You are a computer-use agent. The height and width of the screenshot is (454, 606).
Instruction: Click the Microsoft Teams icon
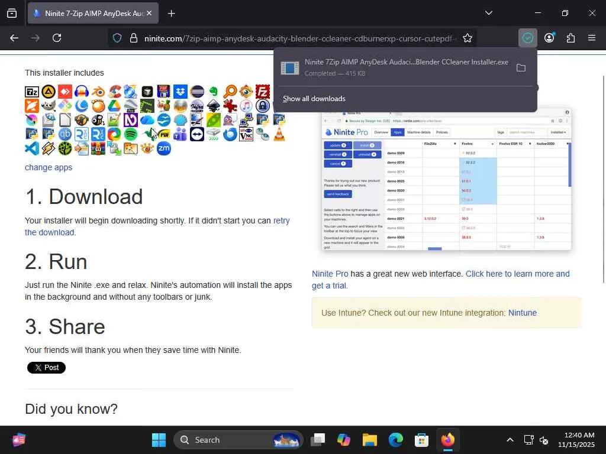(180, 134)
